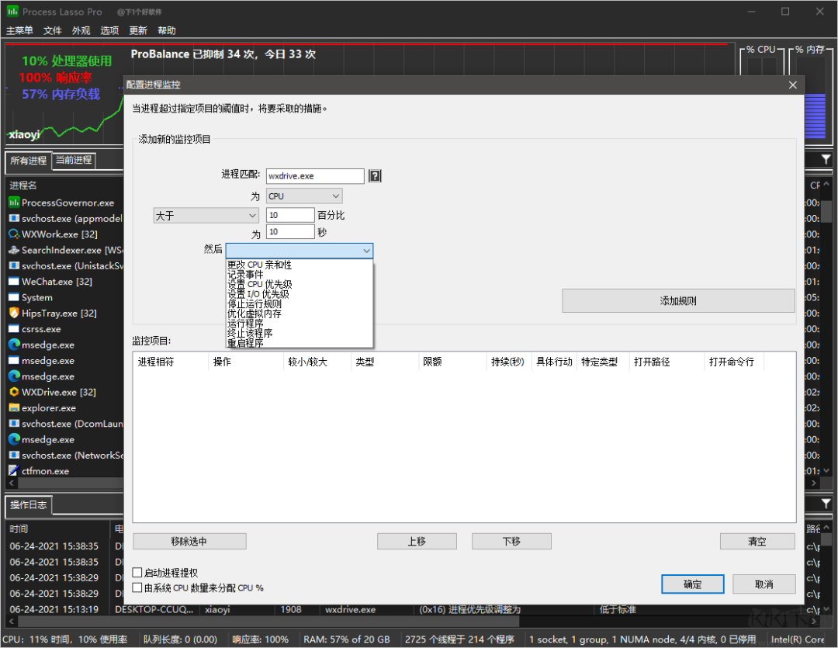
Task: Click inside the wxdrive.exe match input field
Action: coord(314,175)
